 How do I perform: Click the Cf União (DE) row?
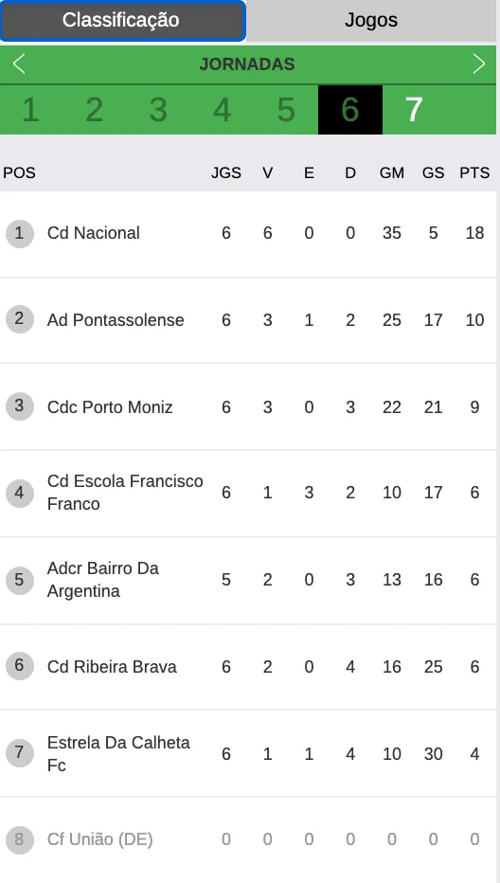click(x=248, y=840)
